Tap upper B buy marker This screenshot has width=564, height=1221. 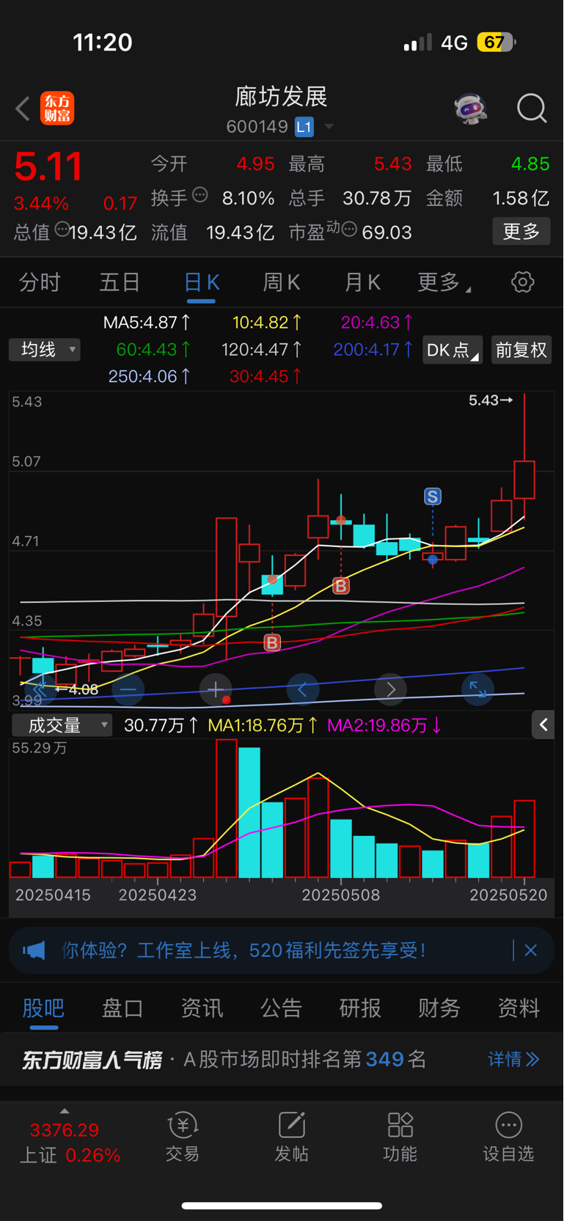click(x=341, y=586)
